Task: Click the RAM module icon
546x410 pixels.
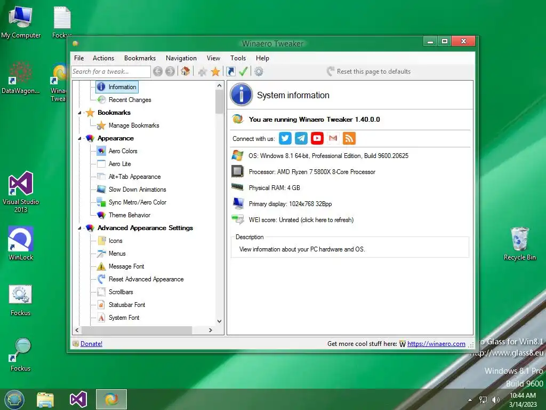Action: (238, 187)
